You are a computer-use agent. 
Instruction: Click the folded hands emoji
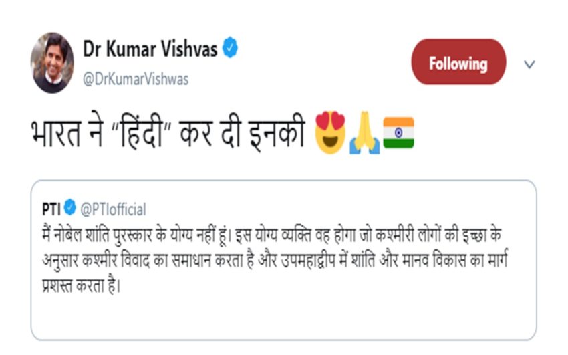tap(366, 133)
